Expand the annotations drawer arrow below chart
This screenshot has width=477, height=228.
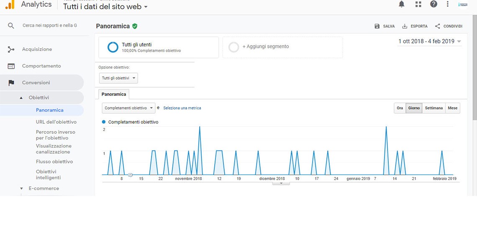point(281,183)
